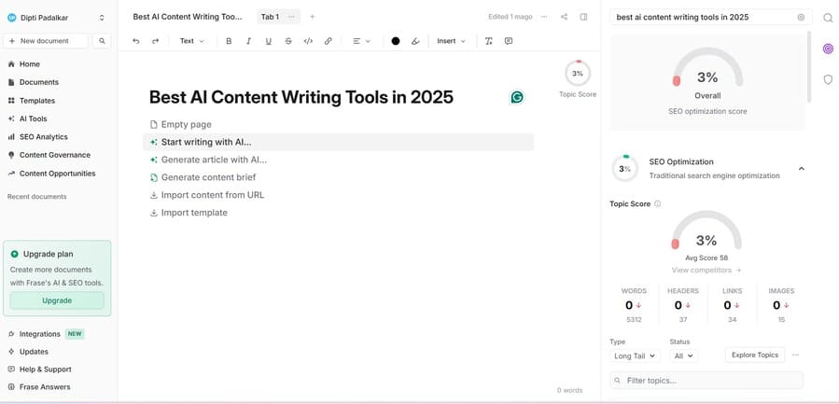This screenshot has height=404, width=839.
Task: Click the Grammarly icon next to title
Action: point(517,97)
